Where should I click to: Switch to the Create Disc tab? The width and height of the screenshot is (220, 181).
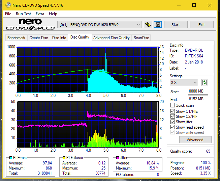[x=39, y=38]
